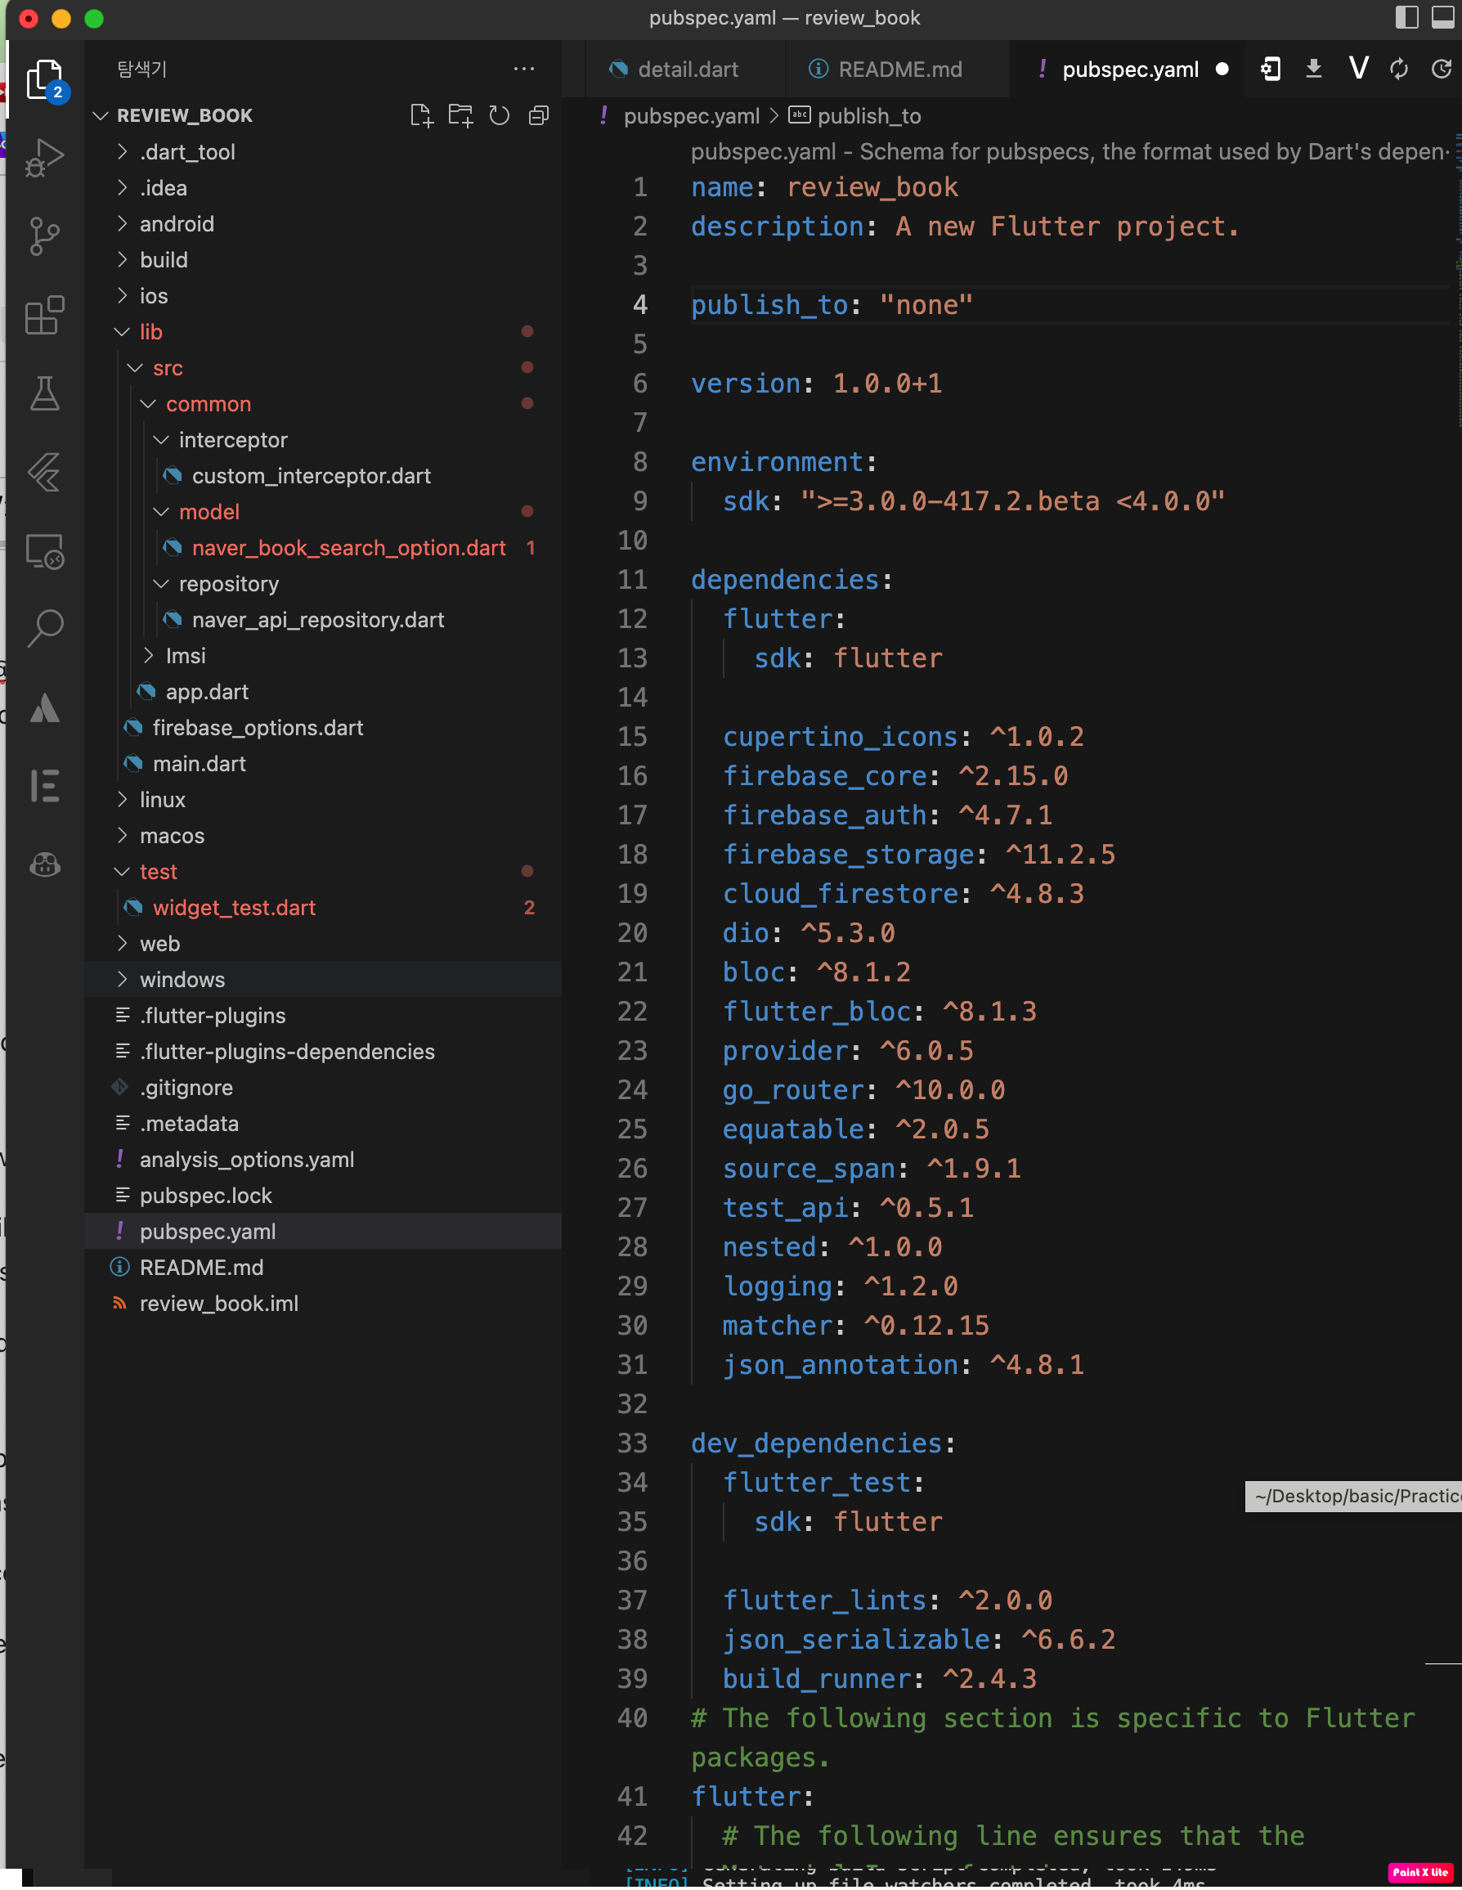
Task: Open pubspec.lock file
Action: (323, 1195)
